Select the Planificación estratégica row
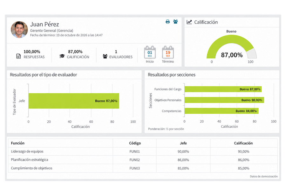The width and height of the screenshot is (286, 188). click(x=143, y=160)
